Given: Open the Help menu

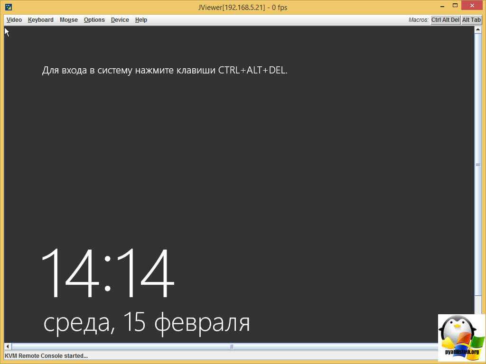Looking at the screenshot, I should coord(141,20).
